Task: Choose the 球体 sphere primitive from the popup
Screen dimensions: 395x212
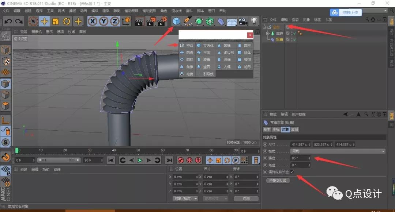Action: pyautogui.click(x=248, y=53)
